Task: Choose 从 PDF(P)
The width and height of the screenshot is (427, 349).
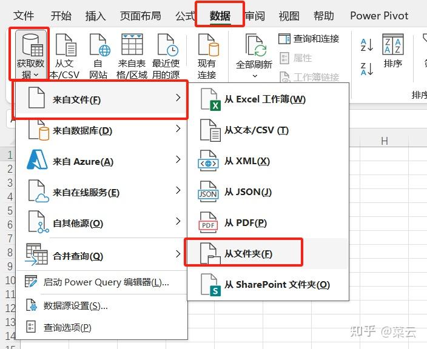Action: pyautogui.click(x=268, y=223)
